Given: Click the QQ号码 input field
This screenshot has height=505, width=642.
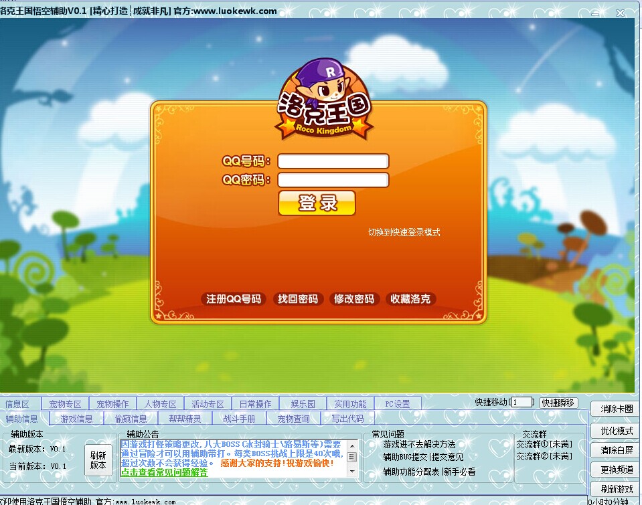Looking at the screenshot, I should (333, 161).
